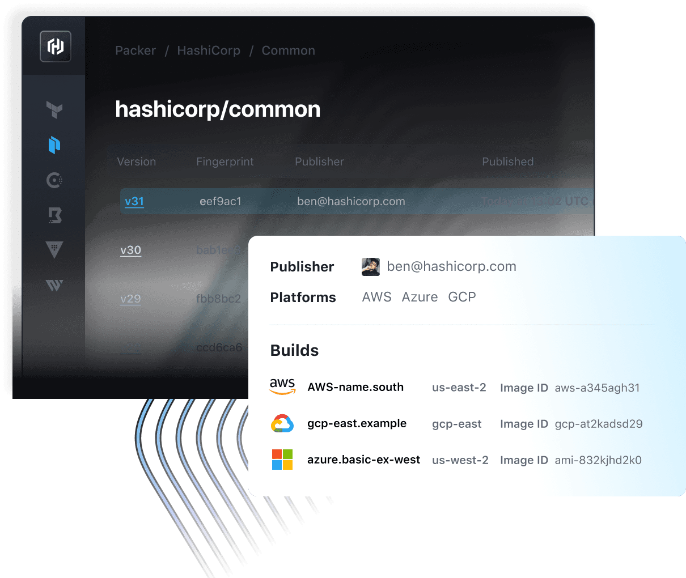Select the Packer sidebar icon

[x=54, y=145]
